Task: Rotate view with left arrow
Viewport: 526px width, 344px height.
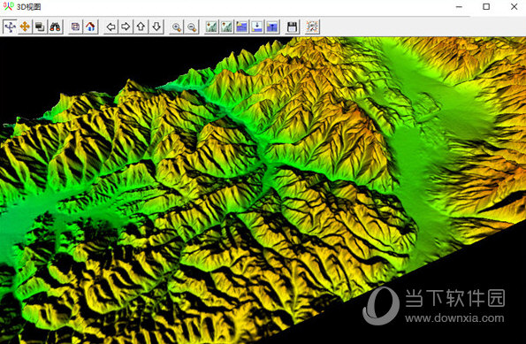Action: (x=111, y=27)
